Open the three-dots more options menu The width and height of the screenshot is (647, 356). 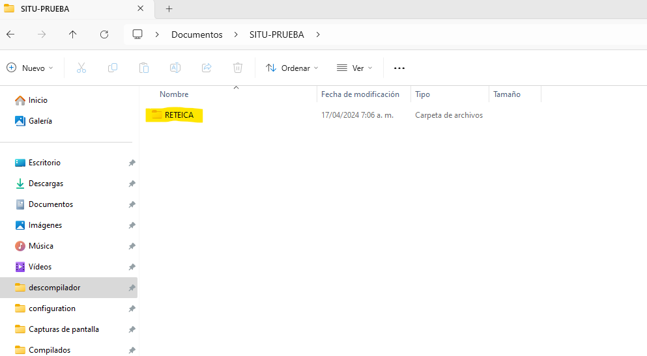[399, 68]
